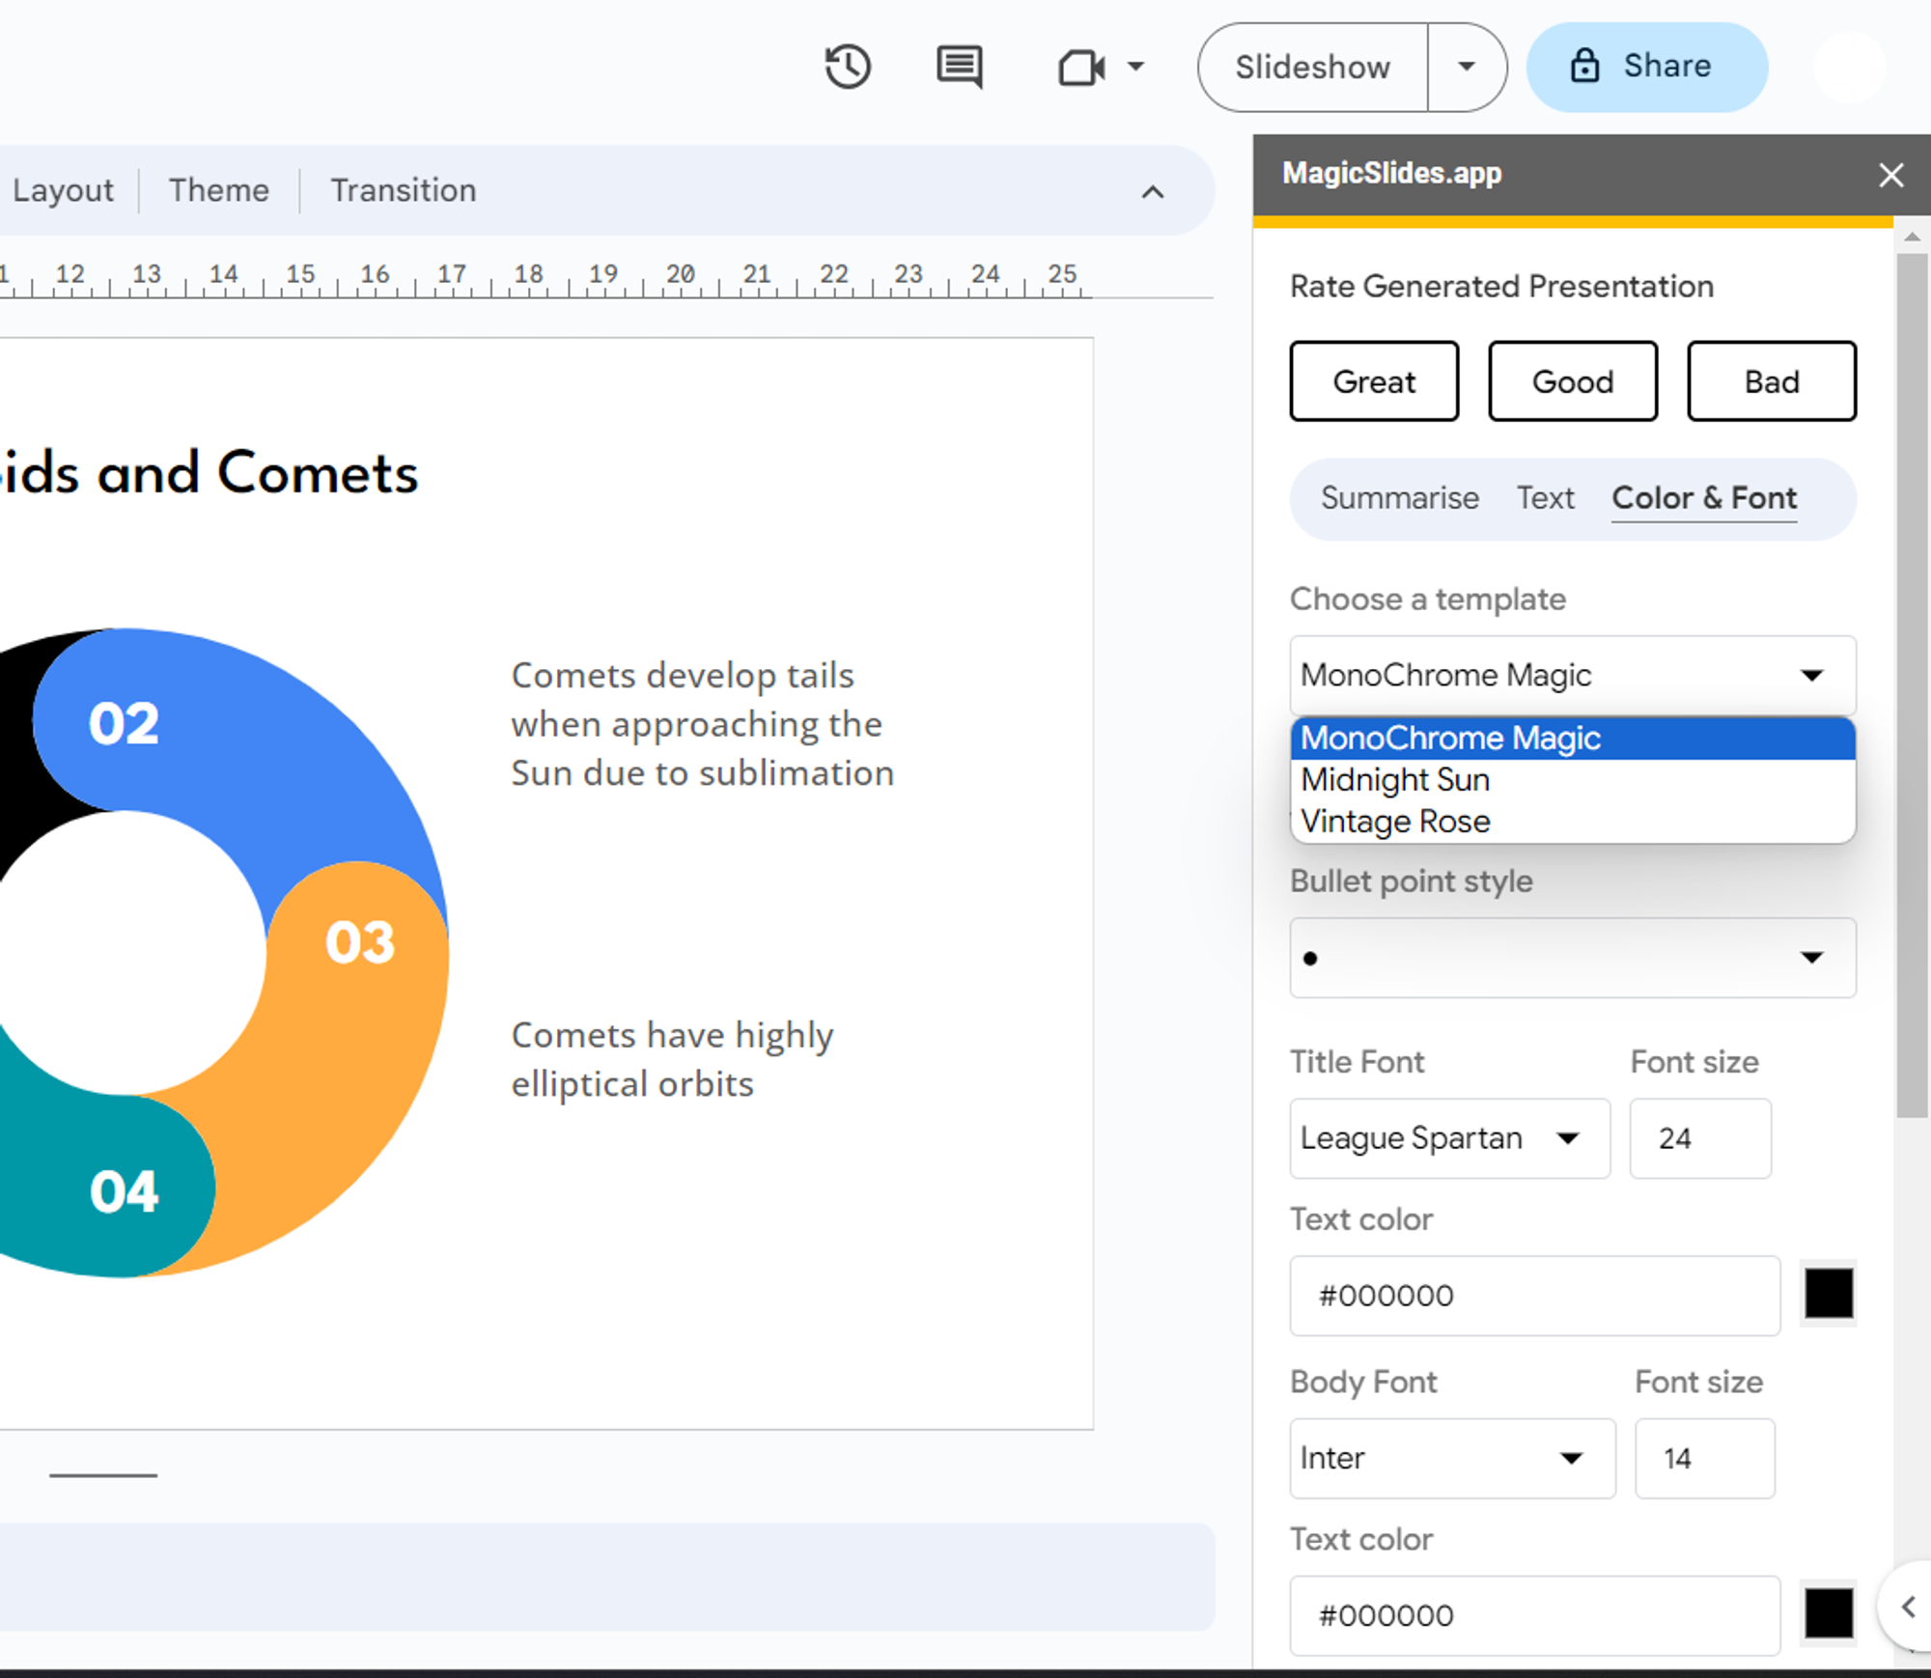Select the Color & Font tab
The height and width of the screenshot is (1678, 1931).
coord(1704,498)
